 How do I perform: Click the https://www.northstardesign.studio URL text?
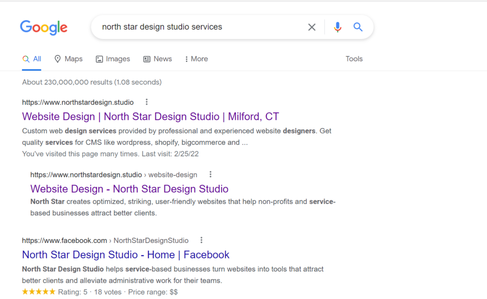click(x=78, y=102)
